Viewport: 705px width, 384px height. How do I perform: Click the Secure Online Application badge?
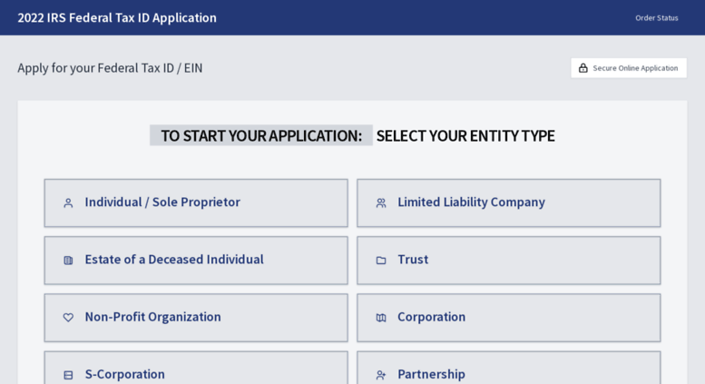coord(629,68)
